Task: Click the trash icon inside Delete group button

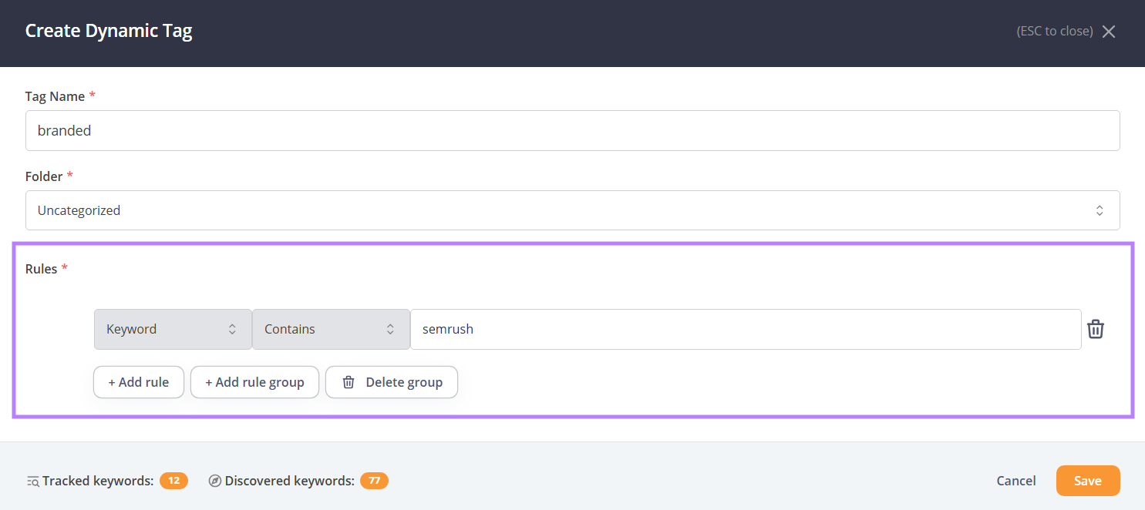Action: pyautogui.click(x=348, y=381)
